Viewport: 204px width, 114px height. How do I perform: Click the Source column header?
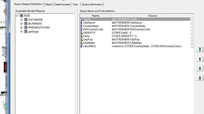pyautogui.click(x=153, y=16)
